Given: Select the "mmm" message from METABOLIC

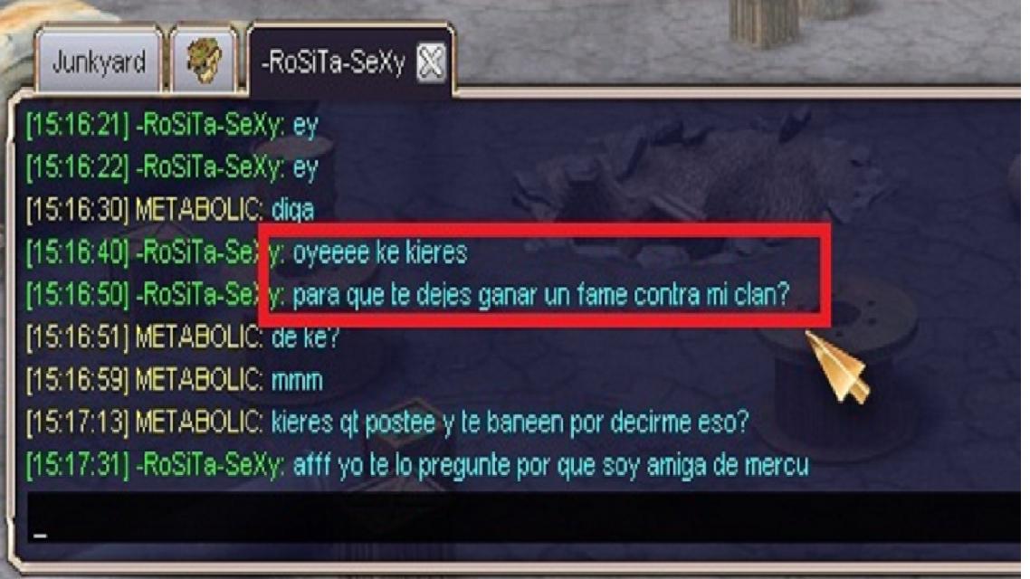Looking at the screenshot, I should (297, 382).
